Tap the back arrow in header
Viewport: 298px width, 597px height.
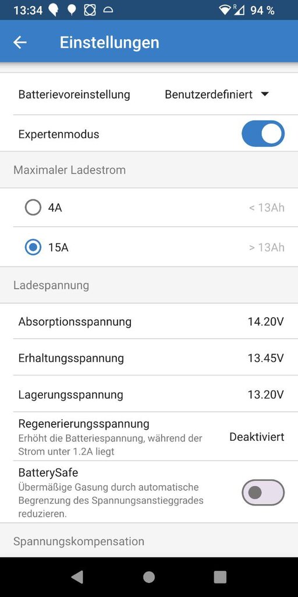coord(20,42)
